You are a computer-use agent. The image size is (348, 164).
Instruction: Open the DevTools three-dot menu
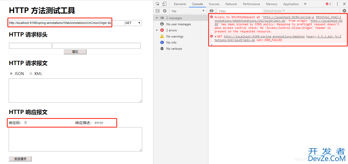point(337,4)
